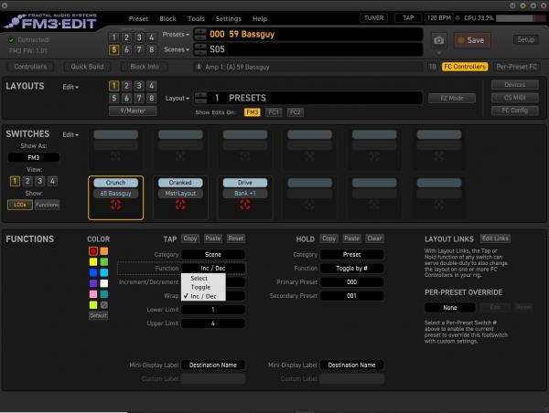Open the Tools menu
The width and height of the screenshot is (549, 413).
[196, 19]
